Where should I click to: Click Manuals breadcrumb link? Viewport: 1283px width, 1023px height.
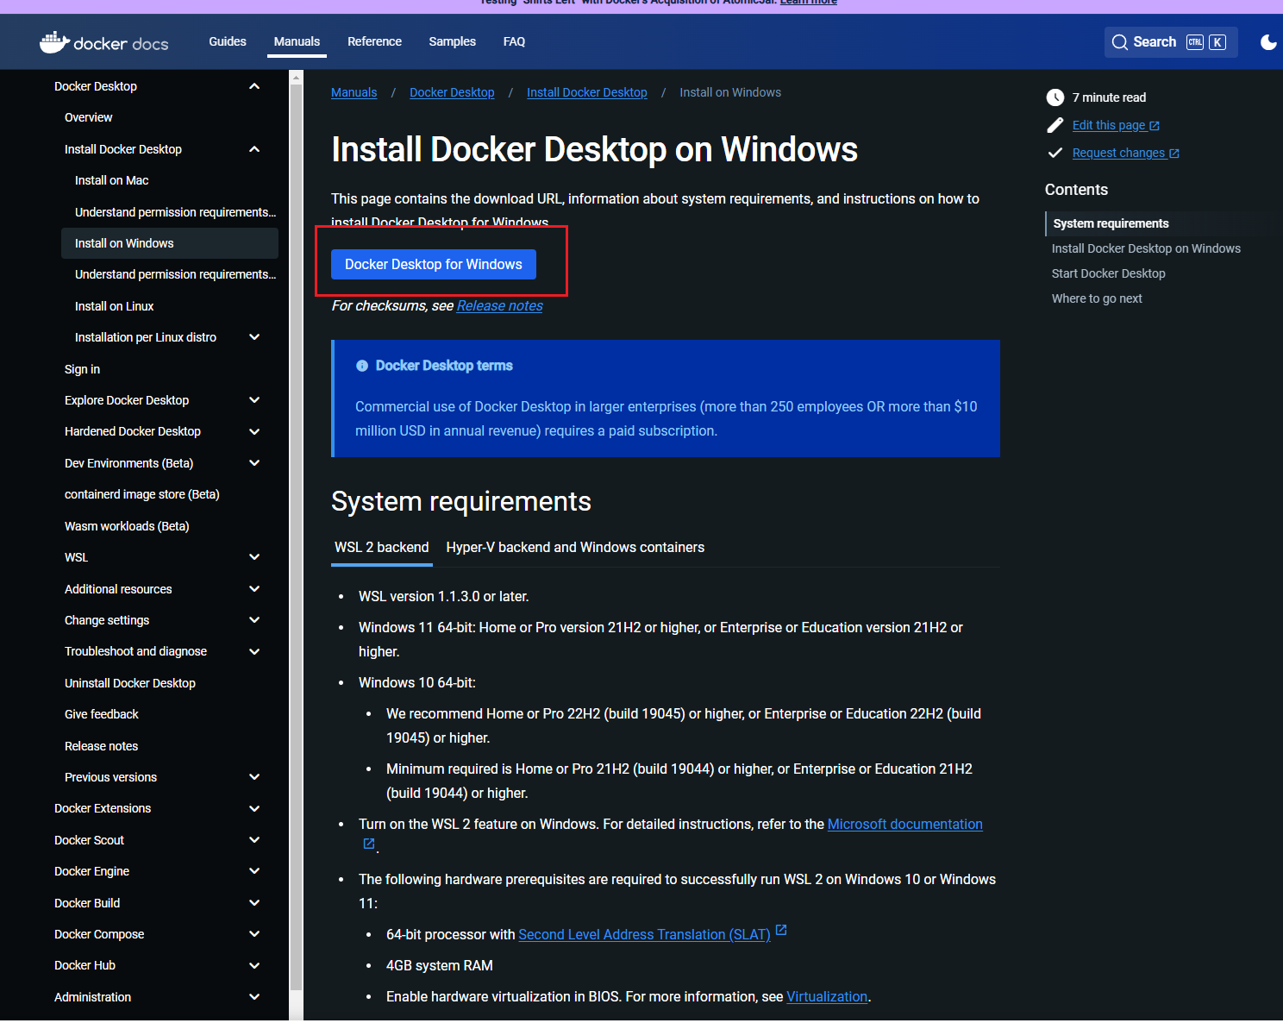click(x=354, y=92)
